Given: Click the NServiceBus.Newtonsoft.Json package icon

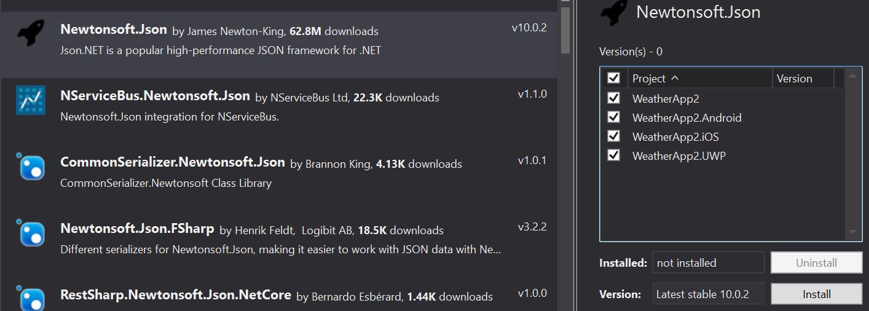Looking at the screenshot, I should (x=31, y=100).
